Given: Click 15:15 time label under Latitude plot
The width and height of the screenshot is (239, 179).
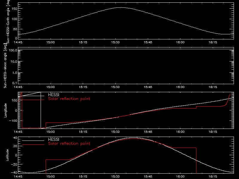Looking at the screenshot, I should 83,177.
